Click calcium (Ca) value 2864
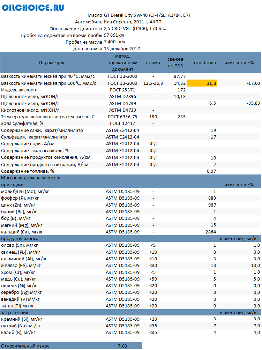The height and width of the screenshot is (350, 262). [211, 232]
